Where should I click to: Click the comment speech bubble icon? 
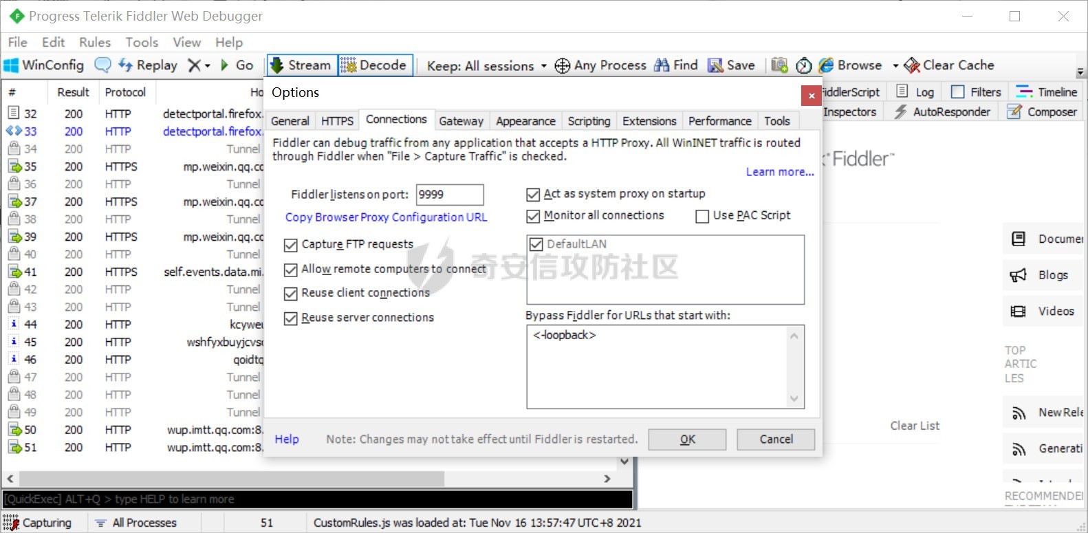(x=102, y=65)
